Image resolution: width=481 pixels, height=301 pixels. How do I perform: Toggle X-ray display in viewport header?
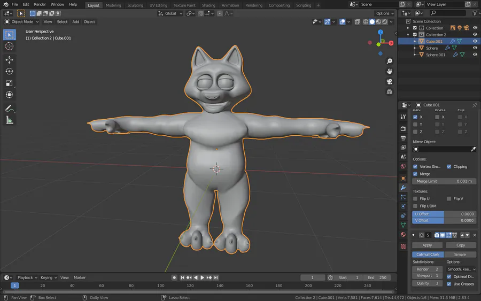tap(357, 22)
